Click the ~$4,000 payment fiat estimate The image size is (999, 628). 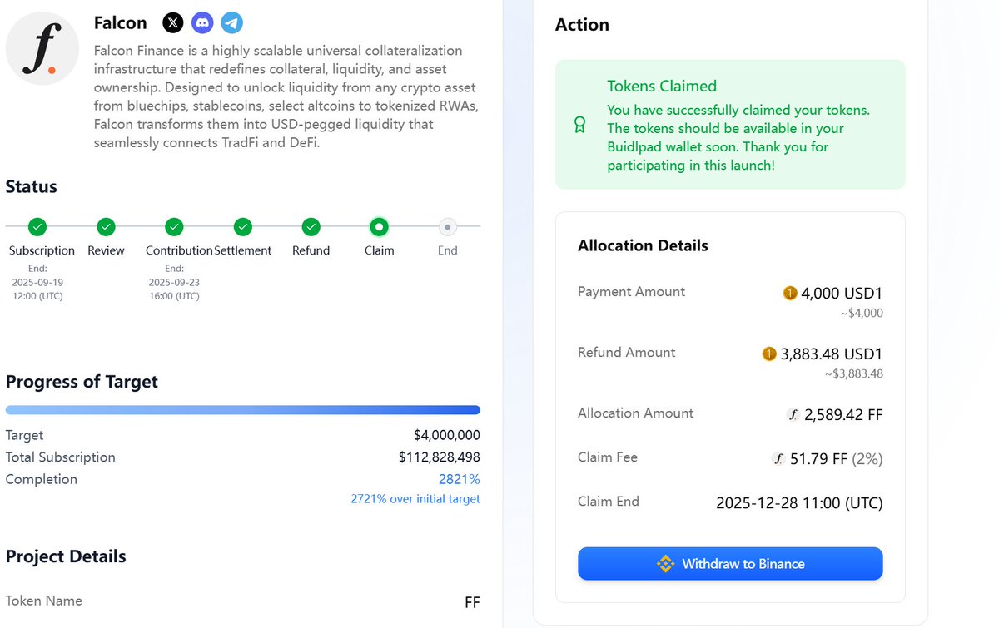(861, 314)
